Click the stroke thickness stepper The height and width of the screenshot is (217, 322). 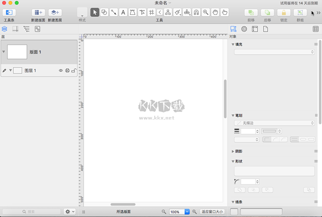(257, 131)
